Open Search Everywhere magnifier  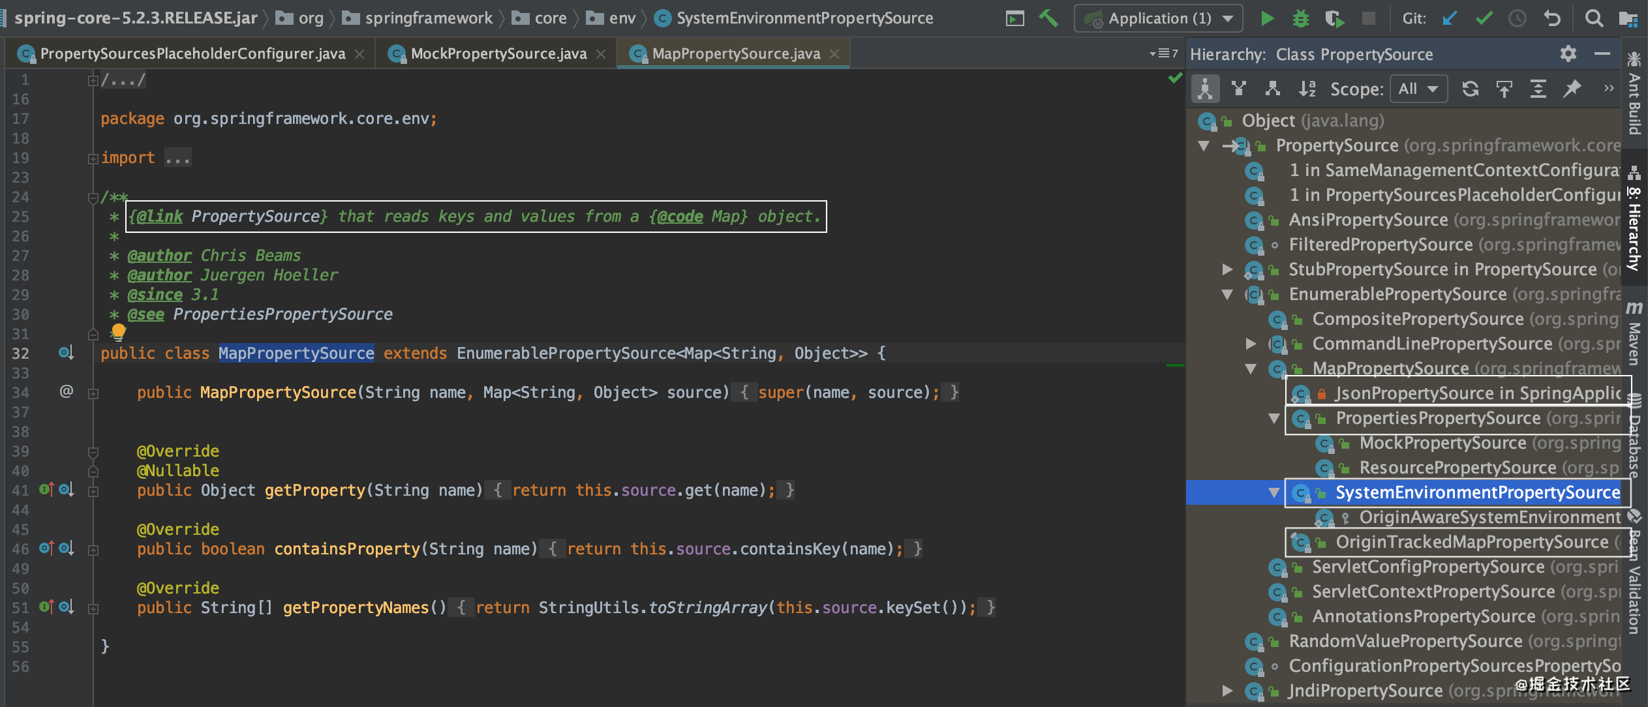point(1594,18)
